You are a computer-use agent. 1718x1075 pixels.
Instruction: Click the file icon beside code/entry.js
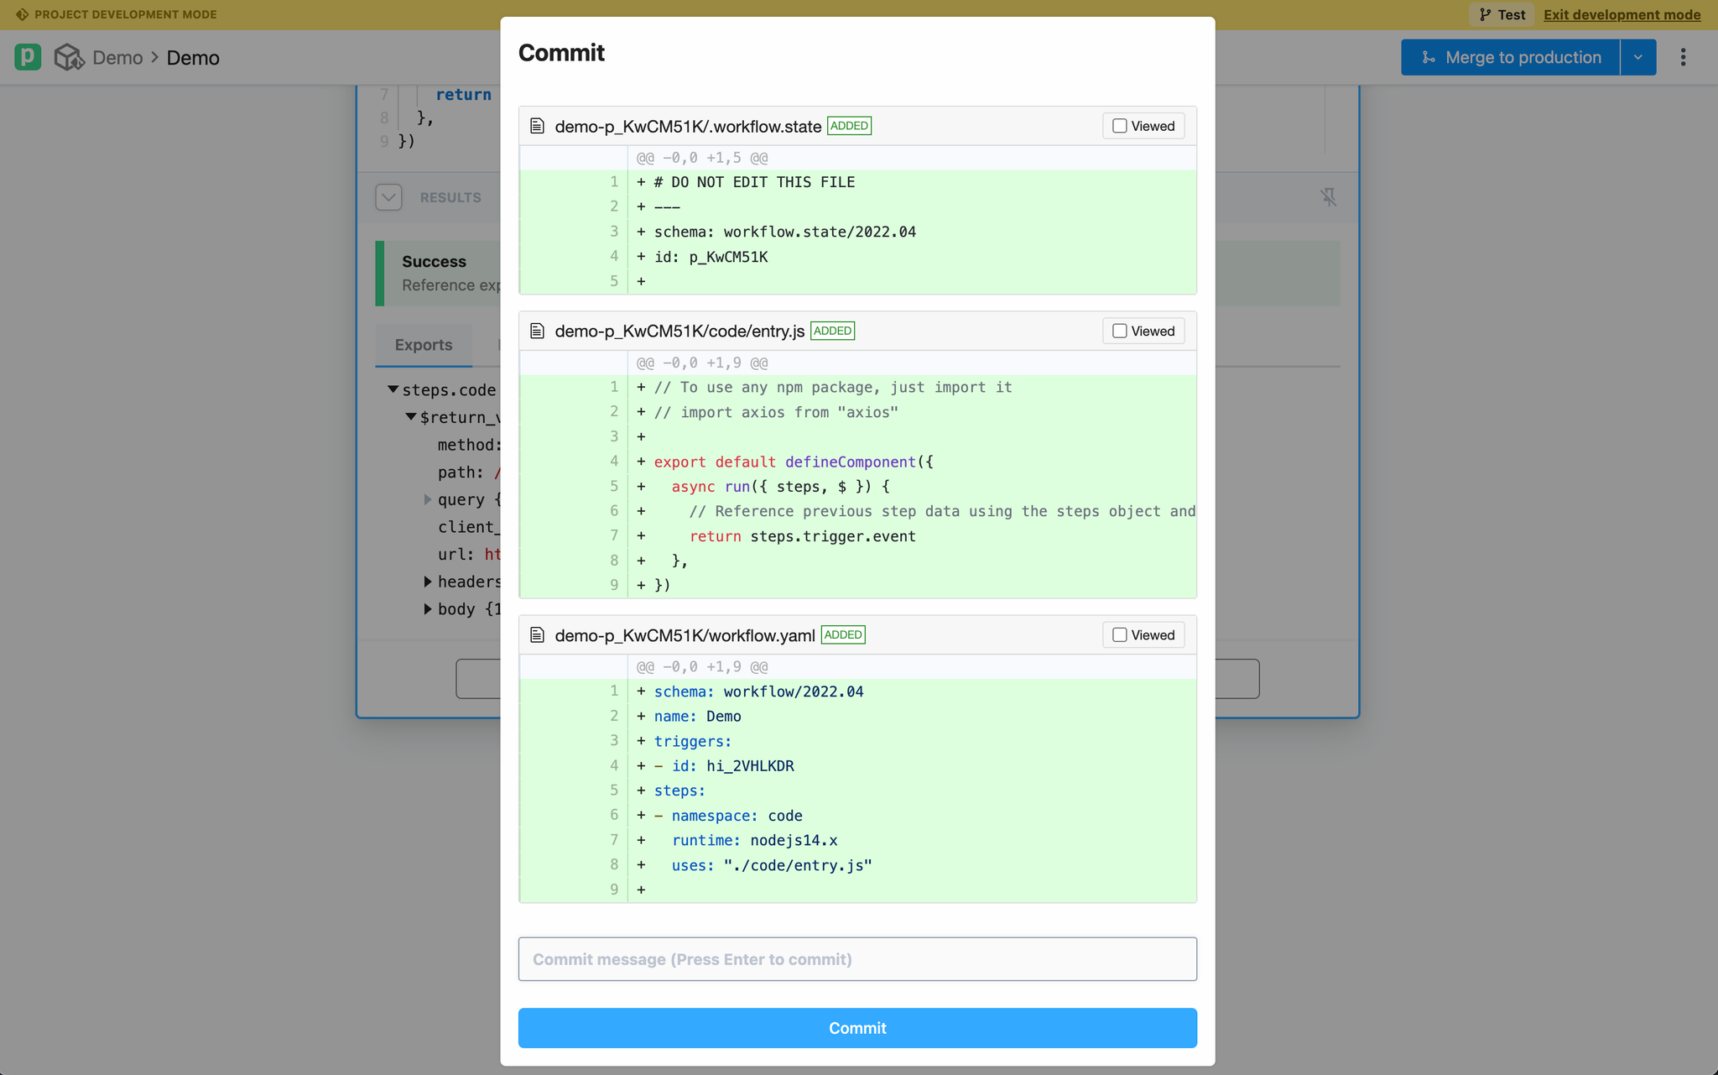tap(538, 331)
